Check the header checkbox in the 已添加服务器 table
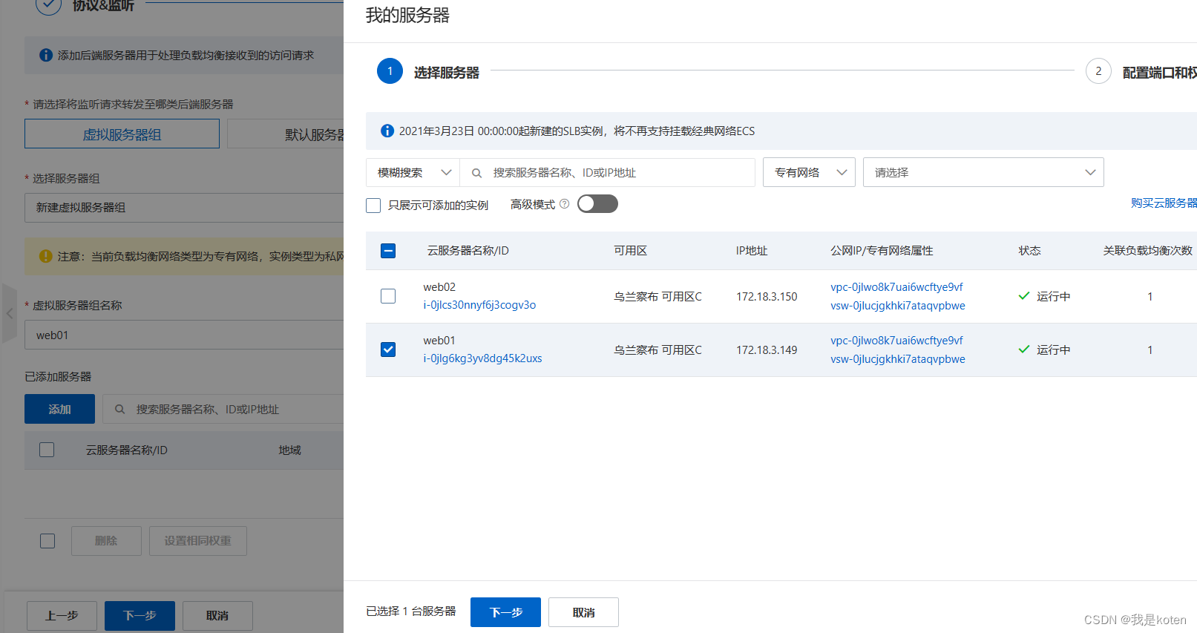 47,450
